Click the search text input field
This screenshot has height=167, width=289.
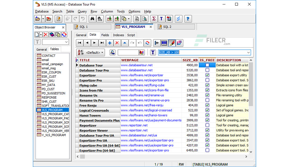[128, 52]
